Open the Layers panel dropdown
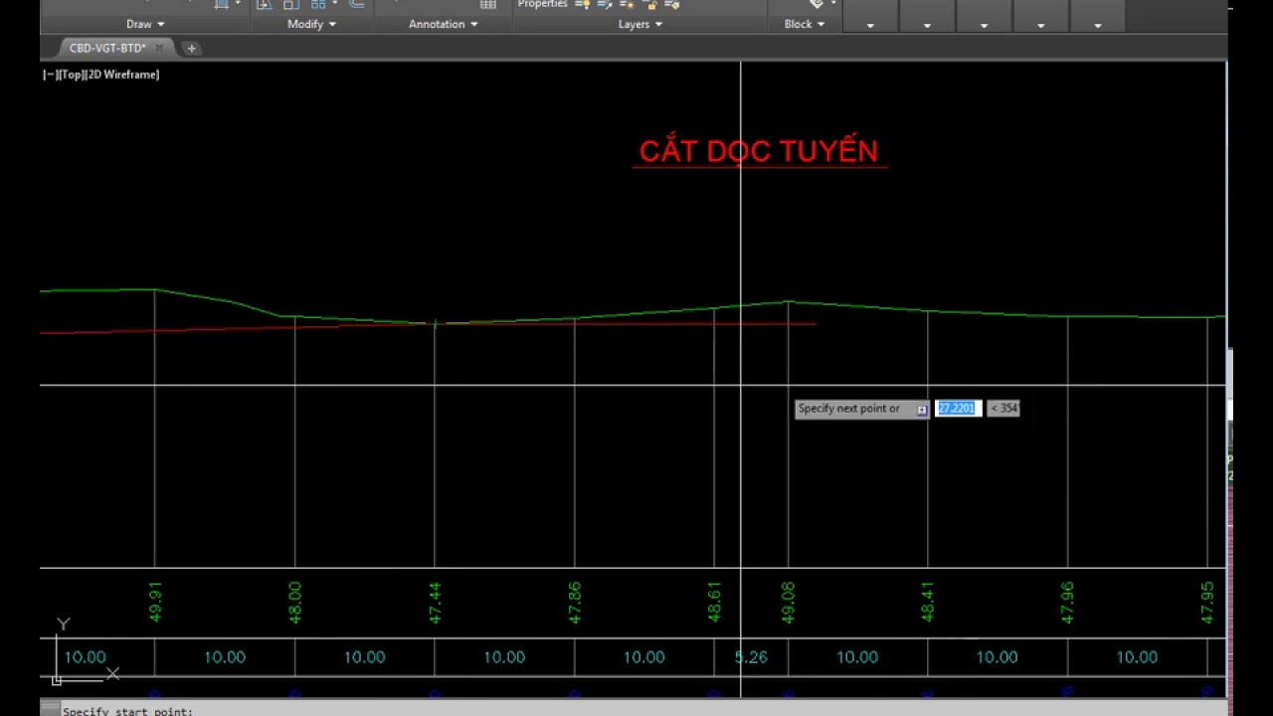The height and width of the screenshot is (716, 1273). 640,24
